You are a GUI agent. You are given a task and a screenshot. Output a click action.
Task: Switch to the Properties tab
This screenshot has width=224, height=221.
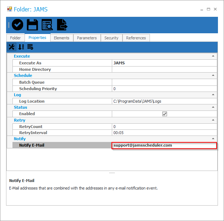coord(37,38)
